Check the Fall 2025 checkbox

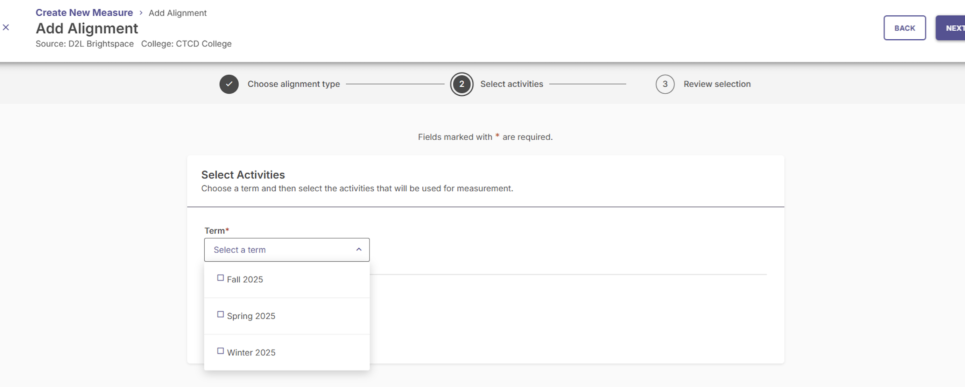point(221,277)
